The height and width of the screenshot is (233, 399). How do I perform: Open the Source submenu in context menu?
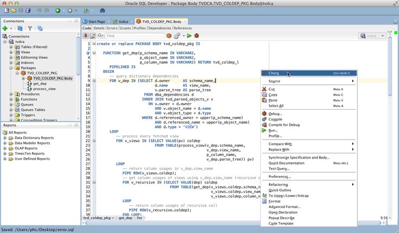[309, 81]
